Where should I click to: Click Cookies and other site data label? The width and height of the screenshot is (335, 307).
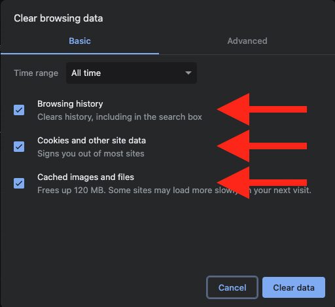click(92, 141)
